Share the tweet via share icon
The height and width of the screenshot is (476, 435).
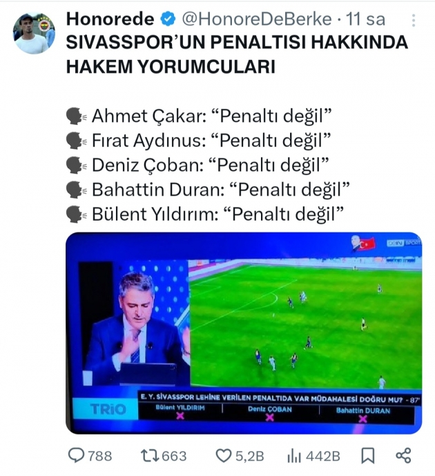pos(403,456)
